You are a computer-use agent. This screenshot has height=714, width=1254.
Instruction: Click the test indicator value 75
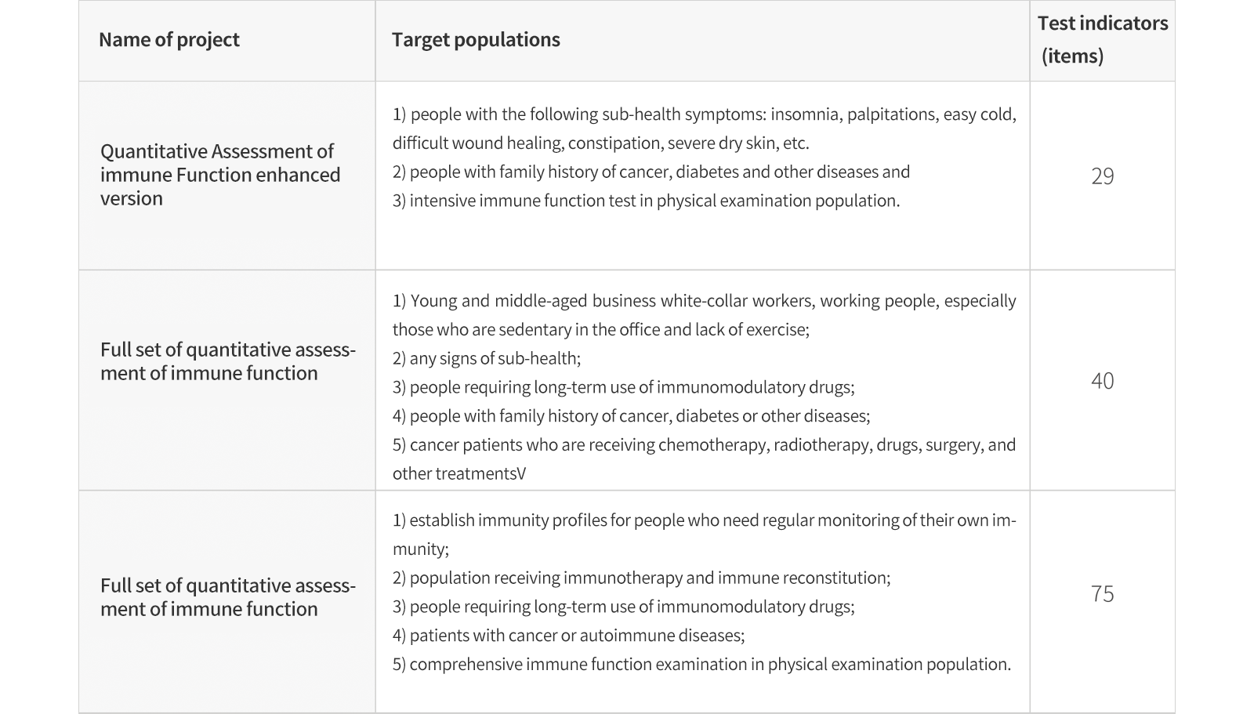click(1102, 594)
